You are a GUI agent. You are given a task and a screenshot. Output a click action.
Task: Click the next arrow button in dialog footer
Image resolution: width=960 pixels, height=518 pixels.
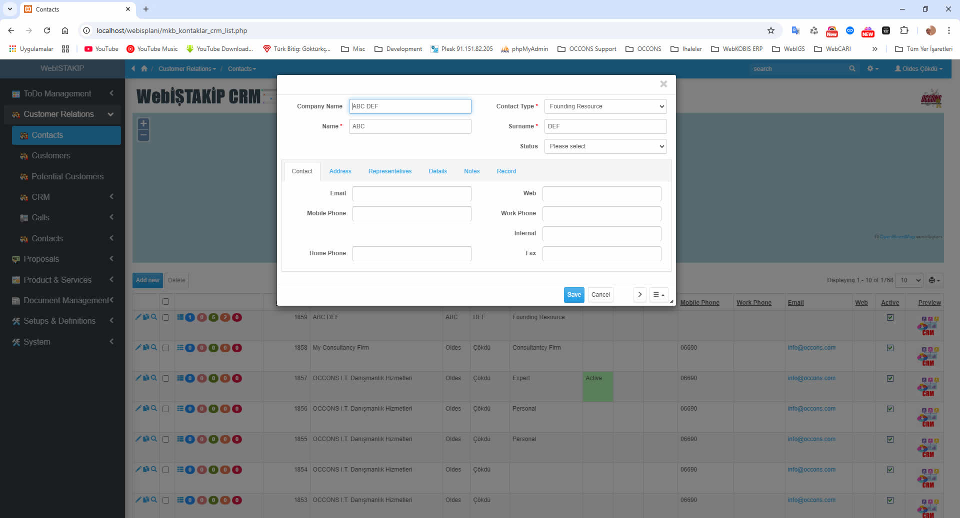pos(639,295)
